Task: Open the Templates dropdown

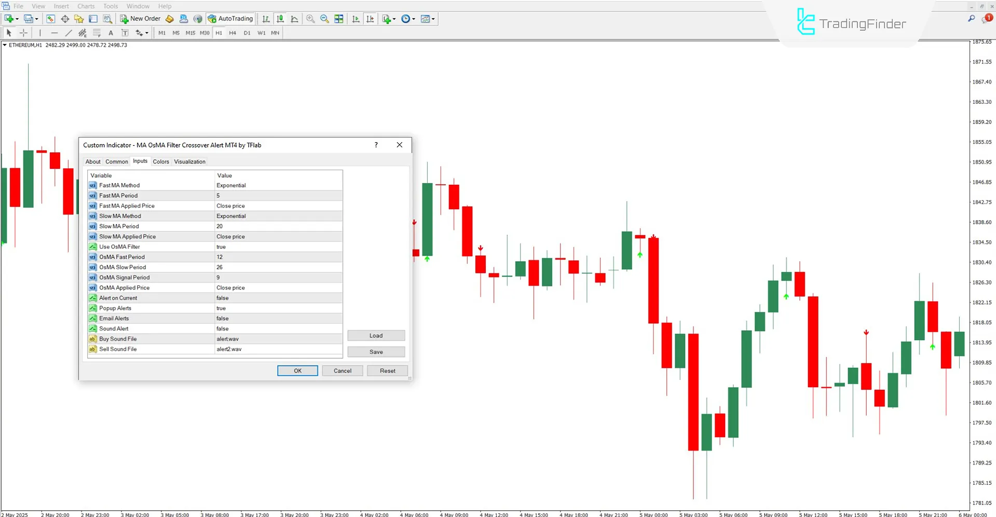Action: point(428,19)
